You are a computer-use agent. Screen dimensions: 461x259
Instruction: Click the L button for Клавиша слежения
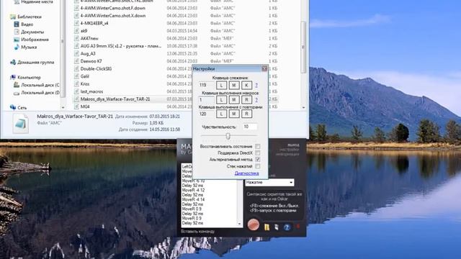pos(221,85)
